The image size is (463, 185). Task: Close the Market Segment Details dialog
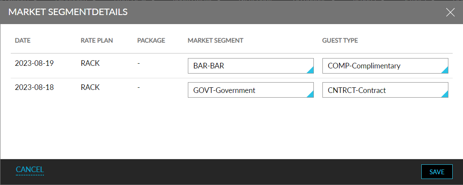click(450, 12)
